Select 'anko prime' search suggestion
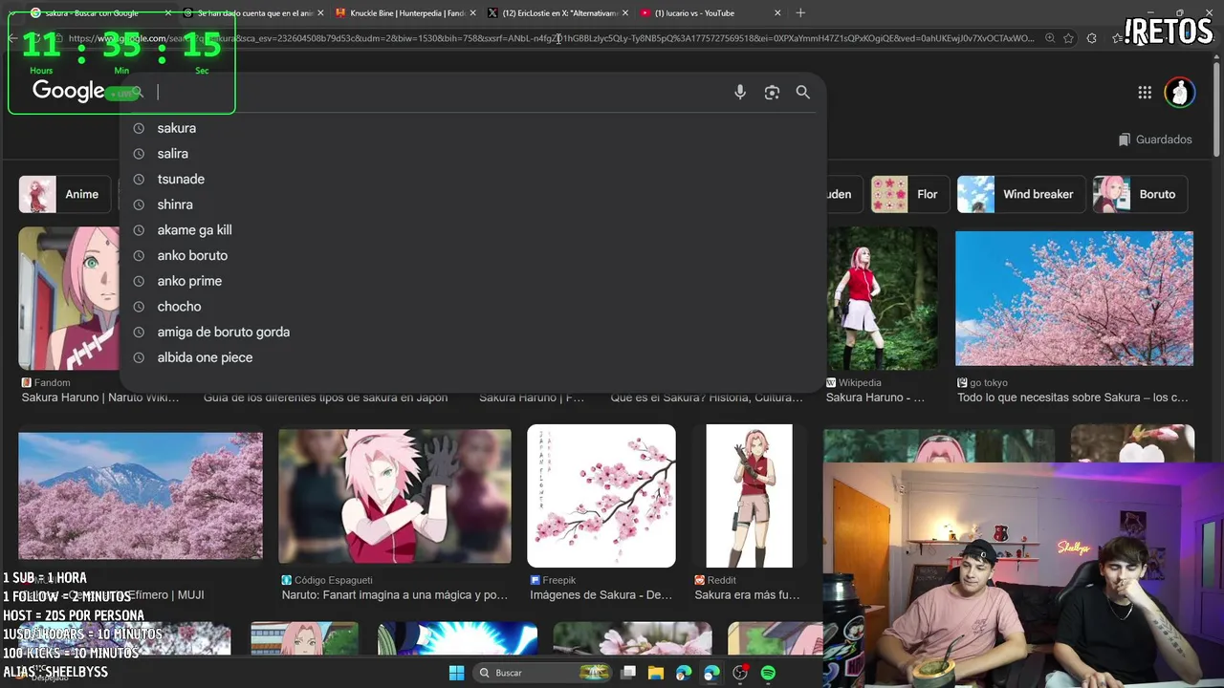 tap(189, 281)
